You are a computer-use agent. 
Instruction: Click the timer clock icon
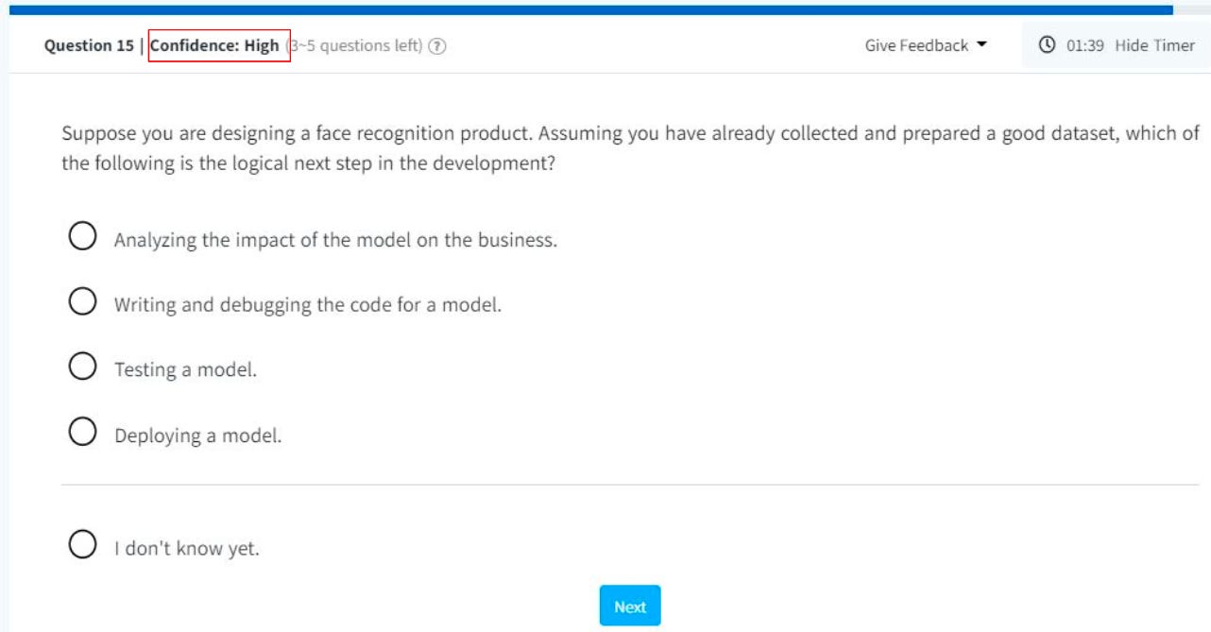pos(1048,44)
